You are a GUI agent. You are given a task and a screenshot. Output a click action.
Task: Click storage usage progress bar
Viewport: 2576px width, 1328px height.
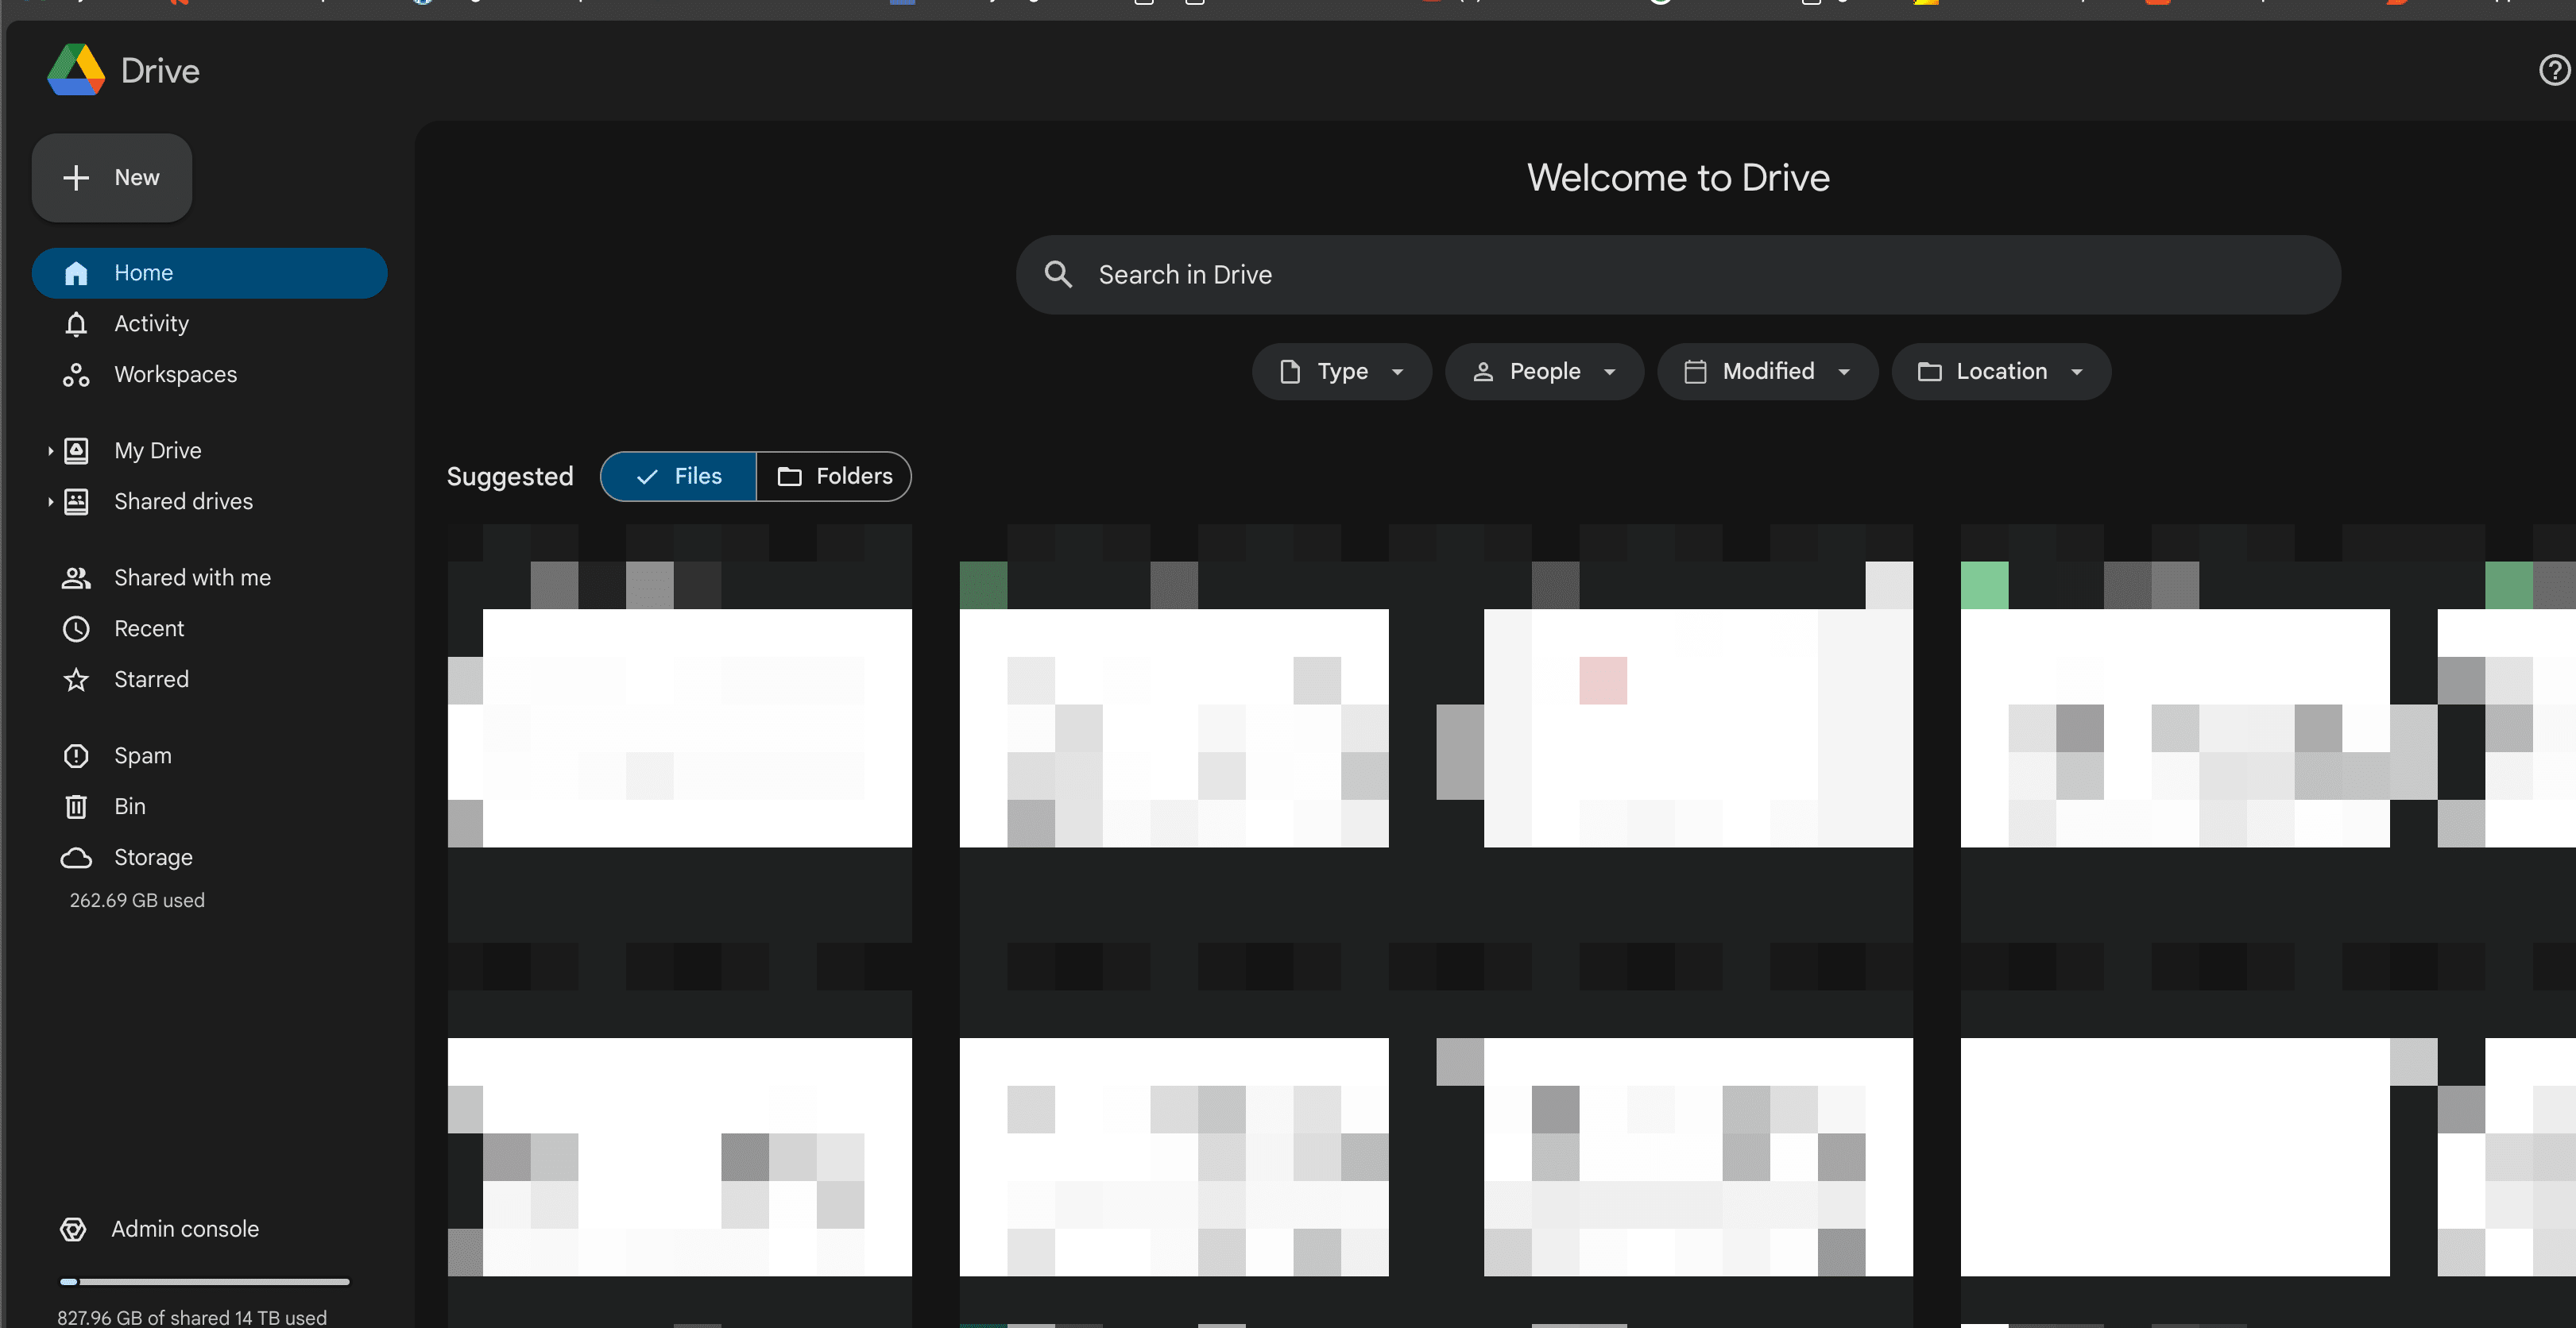coord(203,1280)
